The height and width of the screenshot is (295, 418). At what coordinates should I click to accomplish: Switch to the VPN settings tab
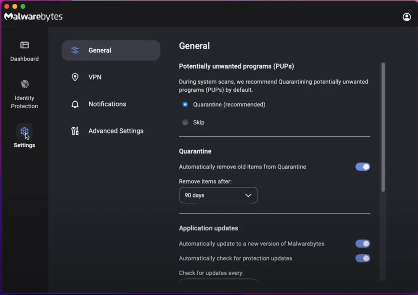pos(95,77)
